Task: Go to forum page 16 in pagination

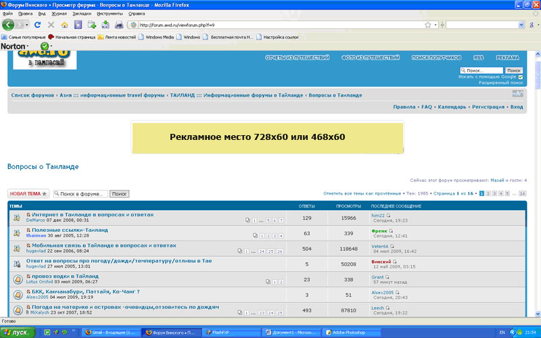Action: point(522,193)
